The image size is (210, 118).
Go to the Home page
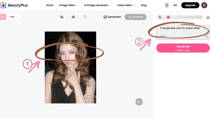pos(50,5)
